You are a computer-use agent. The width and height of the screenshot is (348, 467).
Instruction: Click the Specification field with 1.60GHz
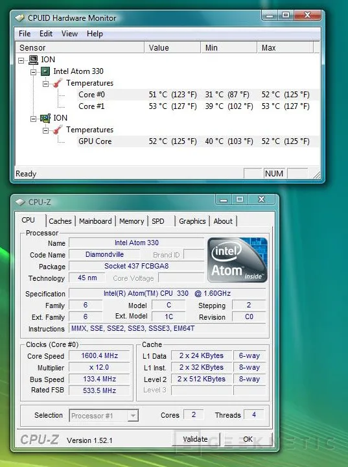click(167, 293)
